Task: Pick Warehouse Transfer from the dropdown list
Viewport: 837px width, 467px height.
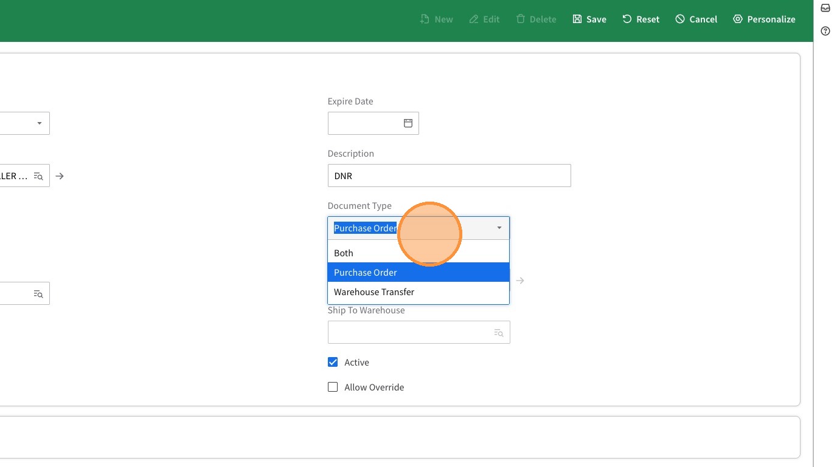Action: pyautogui.click(x=418, y=292)
